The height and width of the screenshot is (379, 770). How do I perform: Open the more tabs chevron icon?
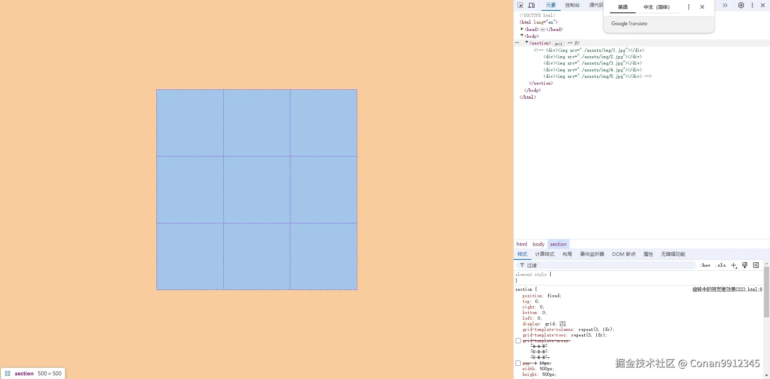click(x=724, y=5)
